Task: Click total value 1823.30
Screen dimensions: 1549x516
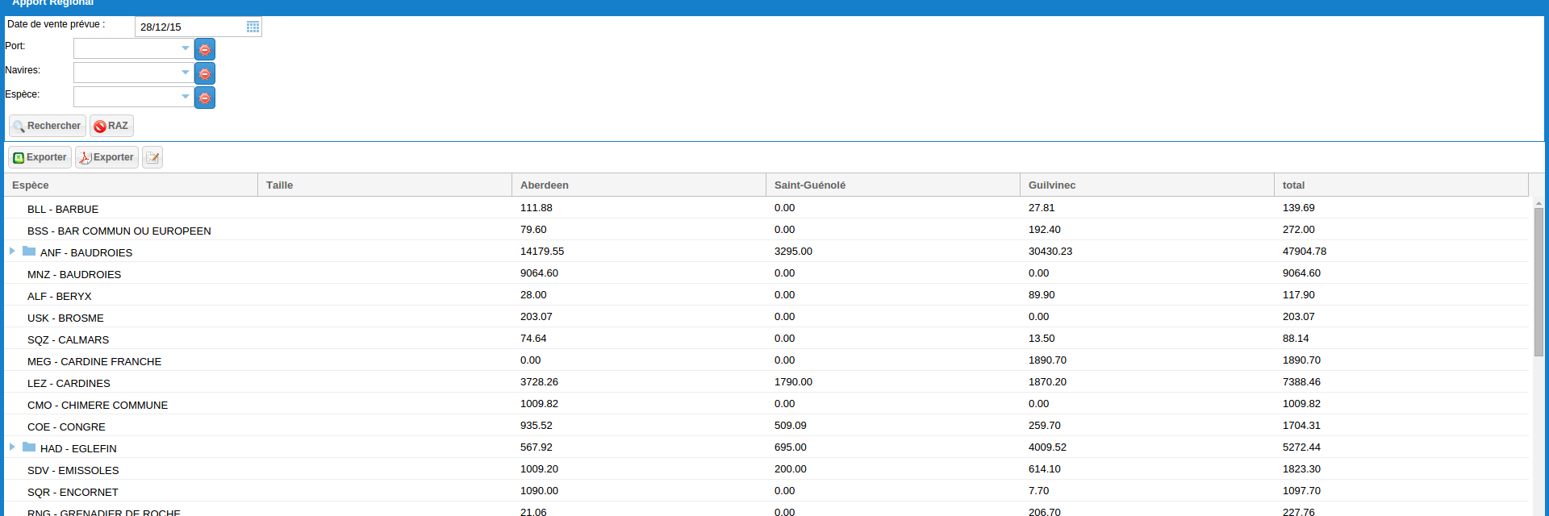Action: [x=1301, y=469]
